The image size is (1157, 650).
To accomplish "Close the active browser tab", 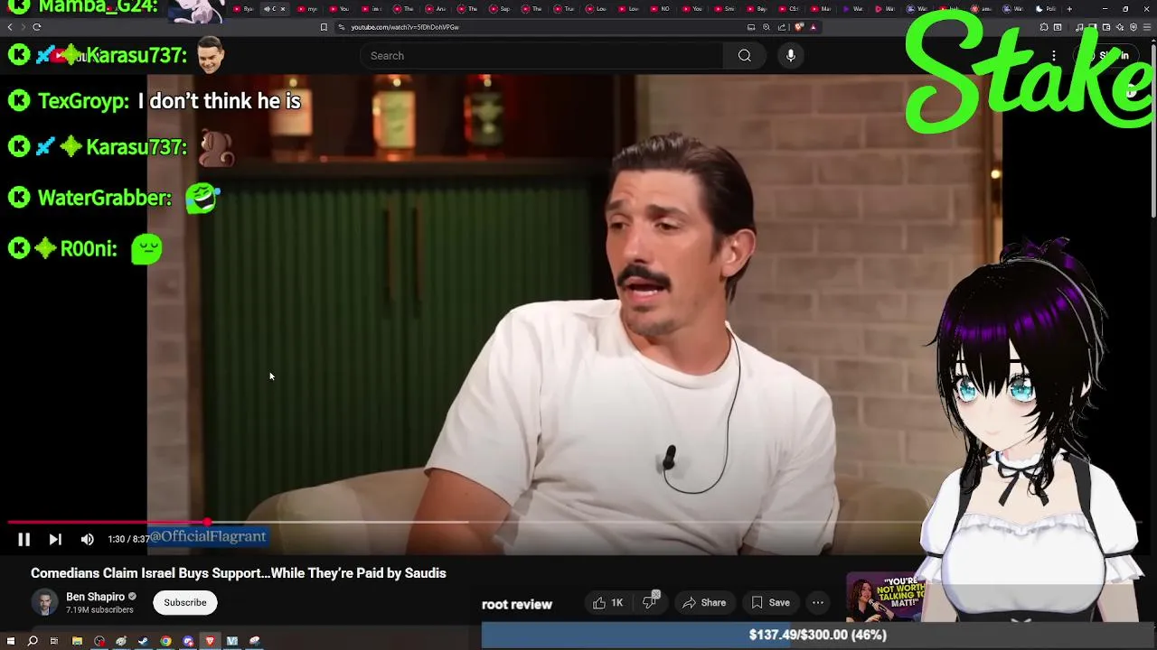I will 282,9.
